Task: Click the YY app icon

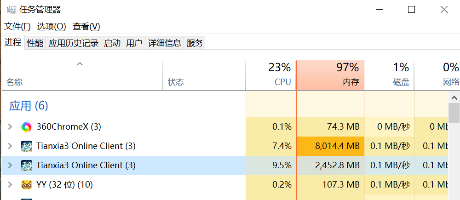Action: pos(26,185)
